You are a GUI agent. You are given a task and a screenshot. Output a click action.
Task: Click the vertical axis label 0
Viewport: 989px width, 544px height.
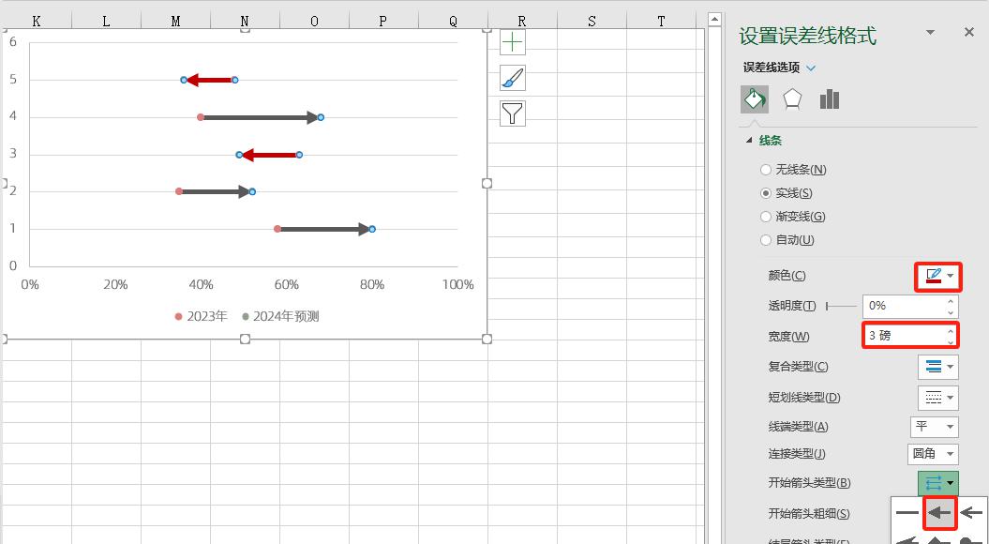coord(13,265)
